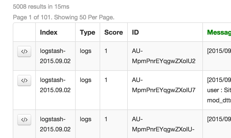231x138 pixels.
Task: Click 'logs' type in first row
Action: [x=86, y=51]
